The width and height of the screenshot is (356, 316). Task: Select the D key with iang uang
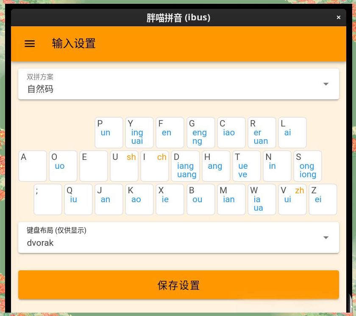(x=185, y=166)
